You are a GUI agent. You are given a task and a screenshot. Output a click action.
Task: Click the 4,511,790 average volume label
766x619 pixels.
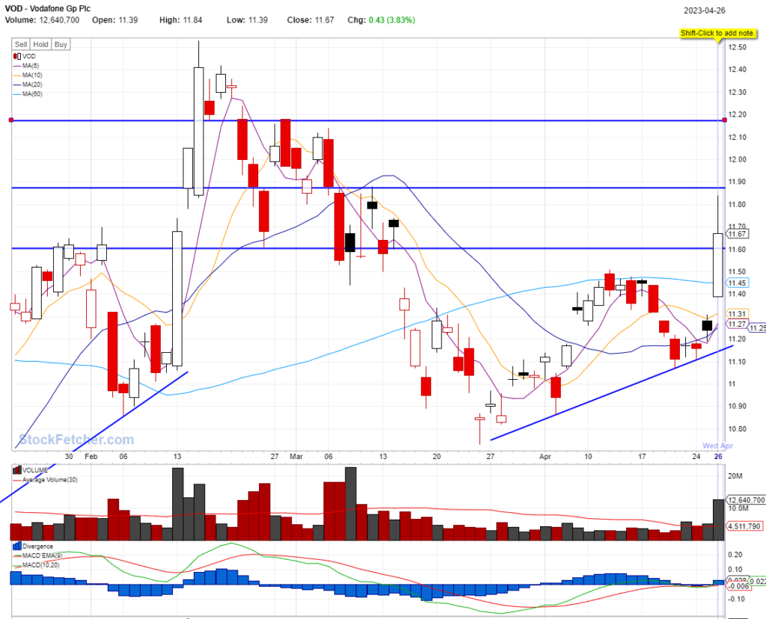[x=744, y=526]
